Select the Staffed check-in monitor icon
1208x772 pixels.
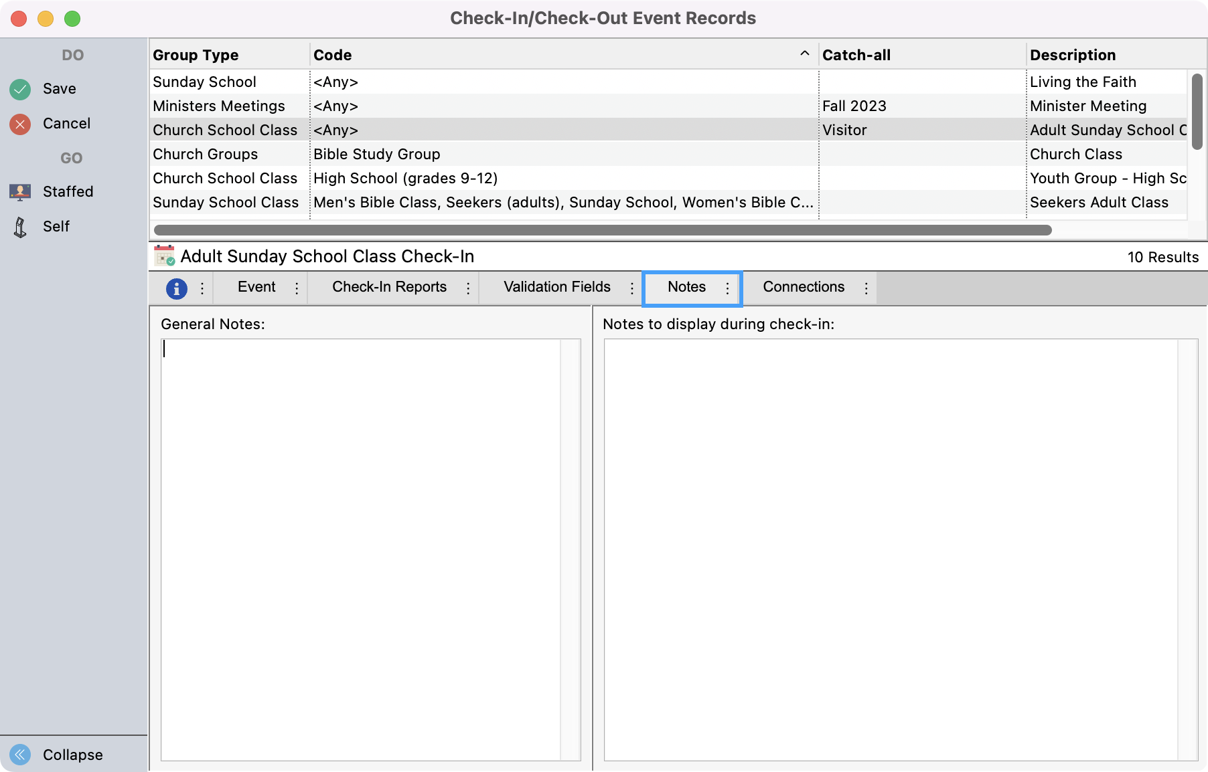point(19,191)
